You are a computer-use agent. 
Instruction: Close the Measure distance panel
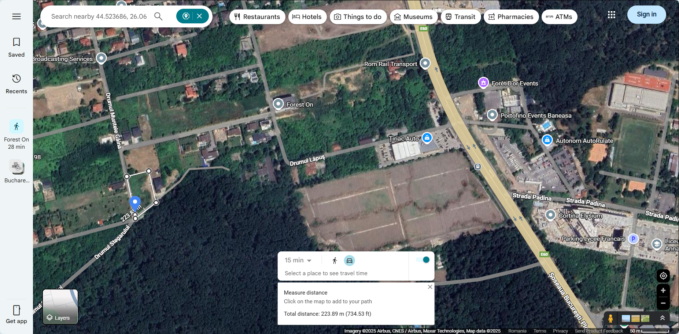point(430,287)
